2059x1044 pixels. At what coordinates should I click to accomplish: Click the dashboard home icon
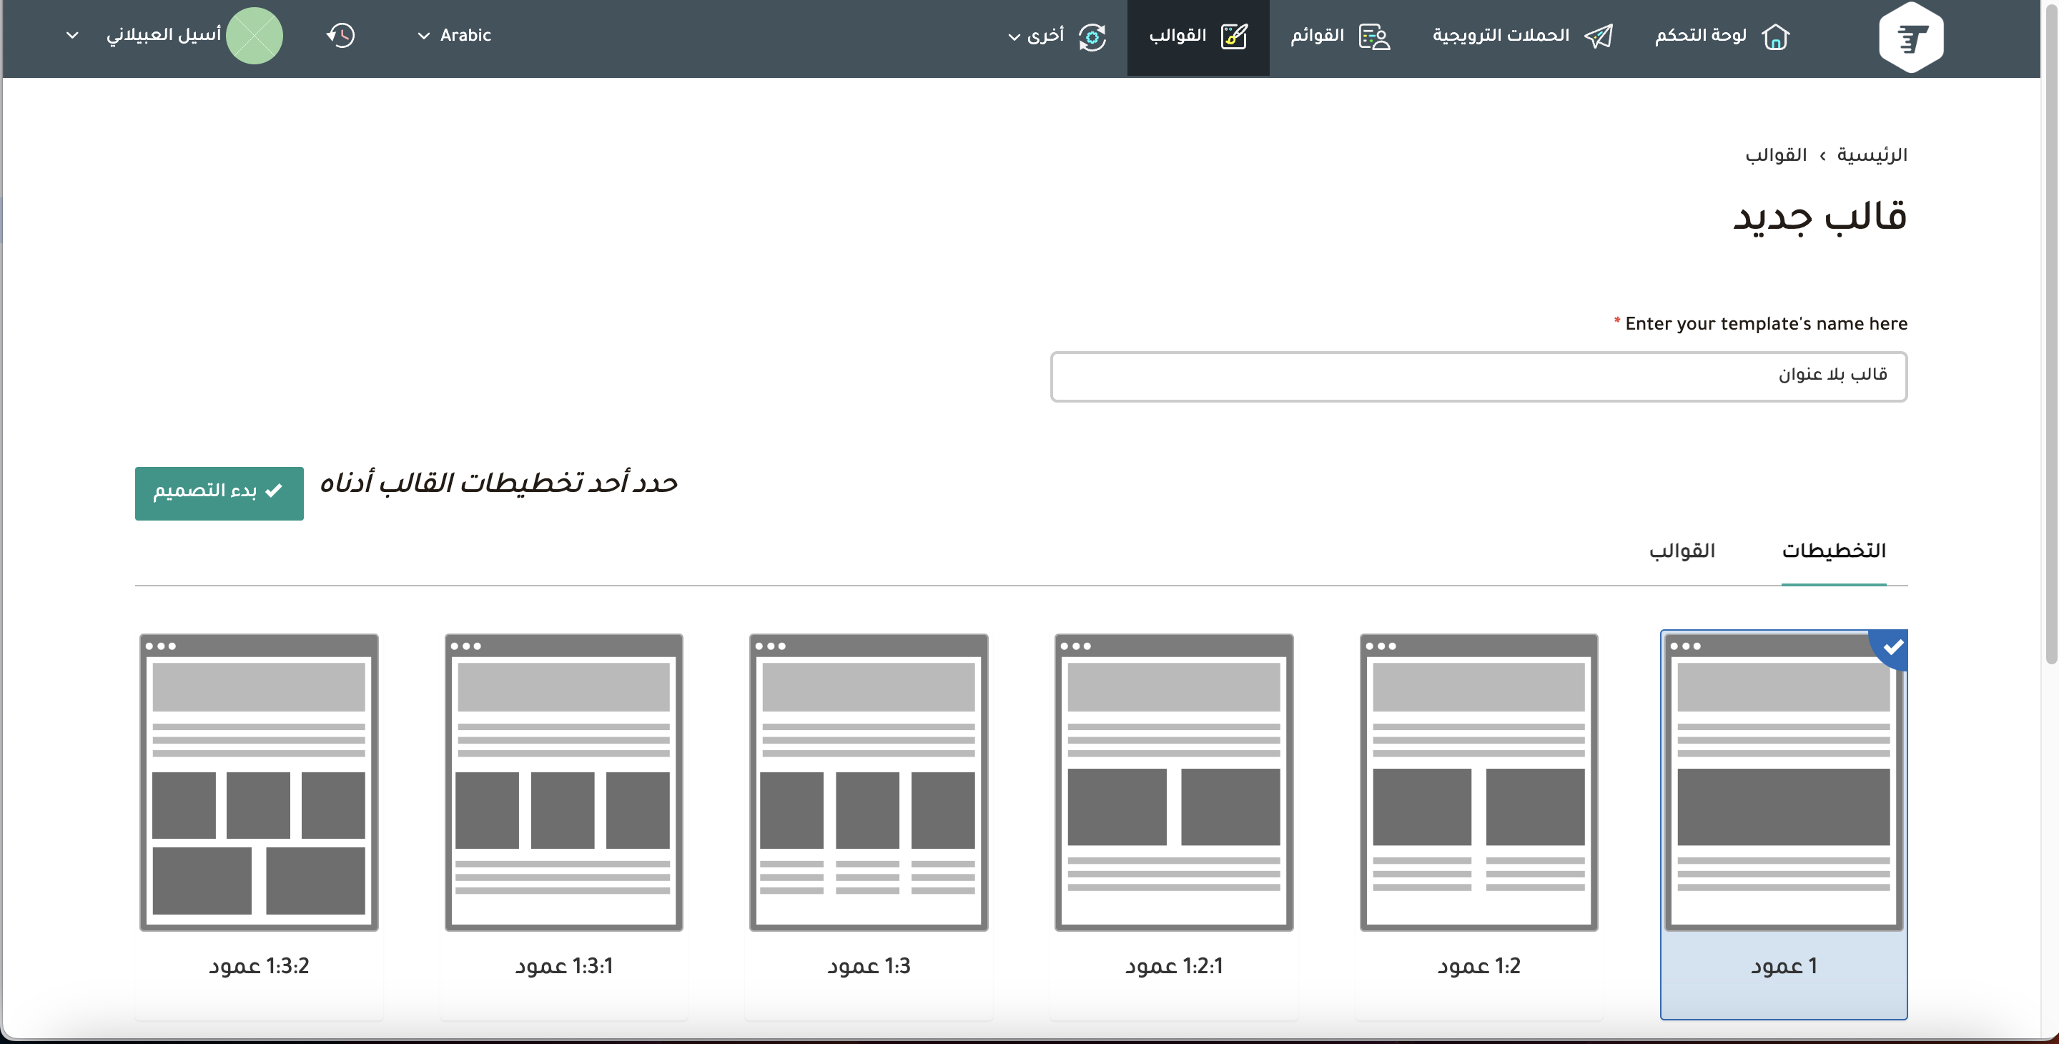click(x=1775, y=36)
